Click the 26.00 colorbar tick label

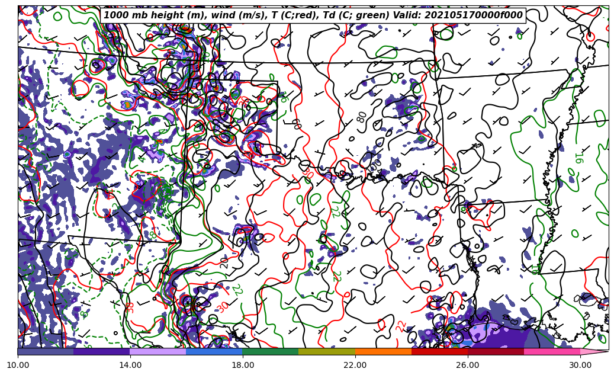(x=468, y=365)
